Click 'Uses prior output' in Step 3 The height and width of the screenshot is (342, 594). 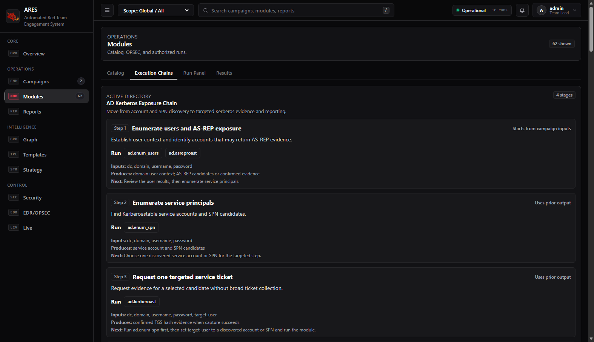pyautogui.click(x=553, y=277)
